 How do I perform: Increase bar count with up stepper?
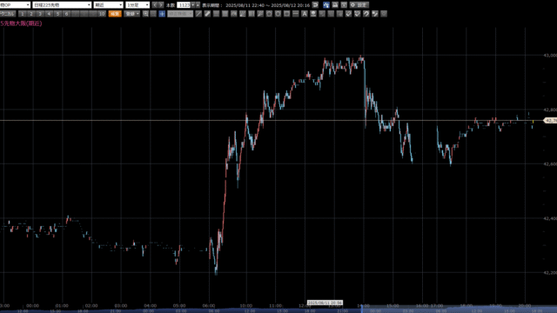[198, 5]
